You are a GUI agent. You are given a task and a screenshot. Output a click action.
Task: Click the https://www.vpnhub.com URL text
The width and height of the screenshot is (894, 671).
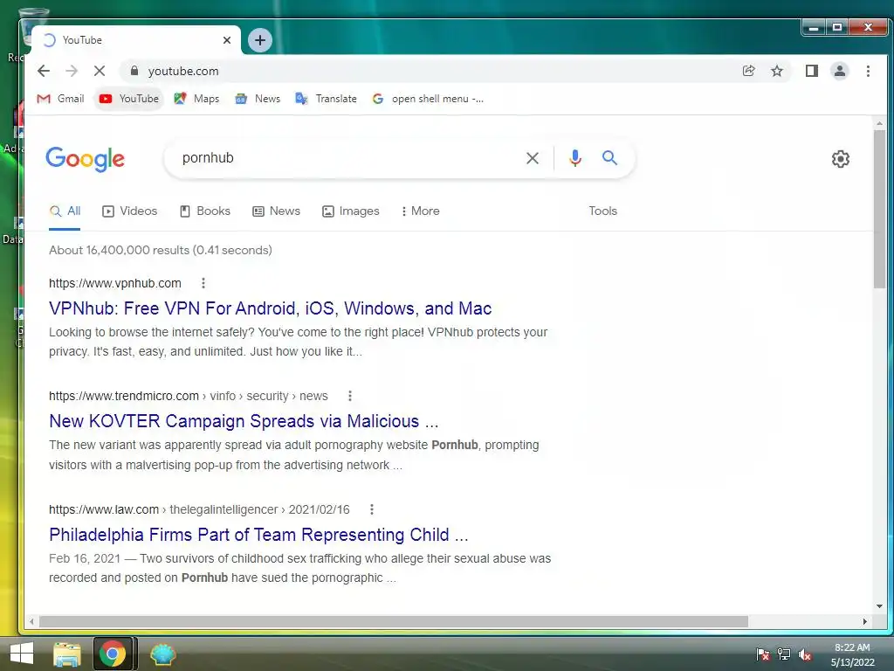point(115,283)
